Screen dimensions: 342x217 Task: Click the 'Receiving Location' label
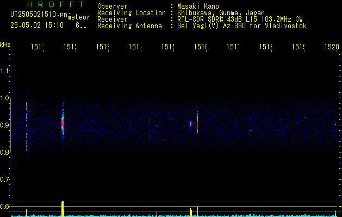pyautogui.click(x=132, y=13)
